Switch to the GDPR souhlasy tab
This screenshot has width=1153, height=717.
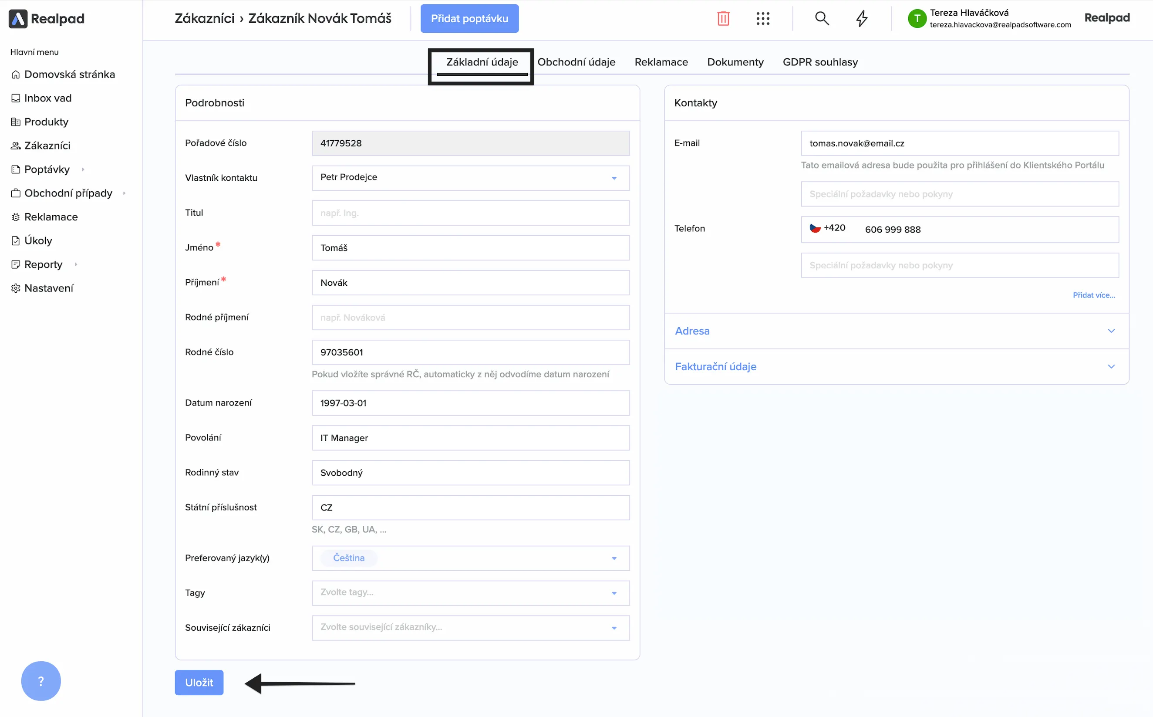(x=820, y=62)
